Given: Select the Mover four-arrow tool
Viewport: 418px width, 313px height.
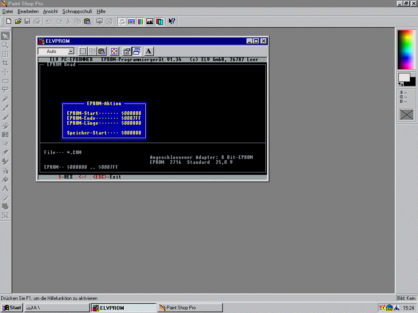Looking at the screenshot, I should (5, 72).
